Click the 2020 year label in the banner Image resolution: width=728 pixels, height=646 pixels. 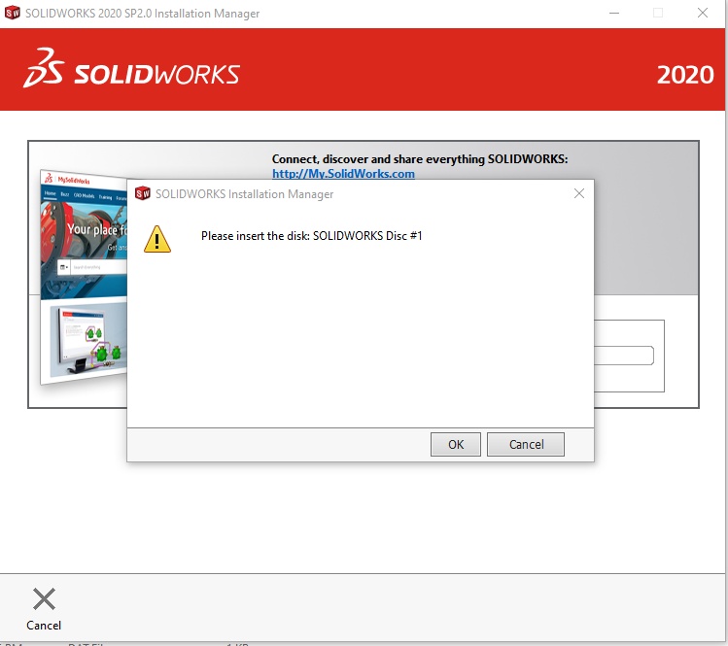pos(685,75)
